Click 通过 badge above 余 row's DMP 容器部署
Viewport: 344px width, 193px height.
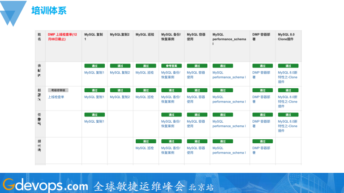point(262,66)
